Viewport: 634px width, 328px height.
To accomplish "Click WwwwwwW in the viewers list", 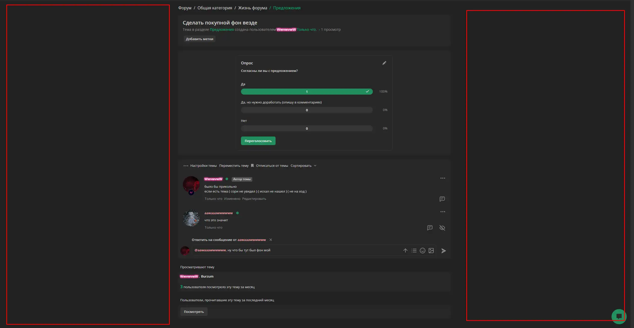I will click(189, 277).
